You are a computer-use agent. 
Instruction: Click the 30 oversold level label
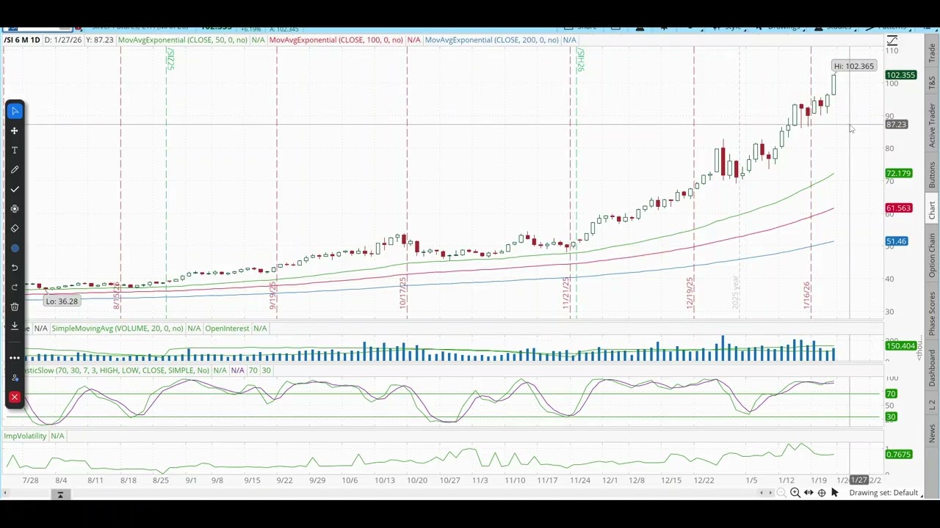(x=891, y=417)
